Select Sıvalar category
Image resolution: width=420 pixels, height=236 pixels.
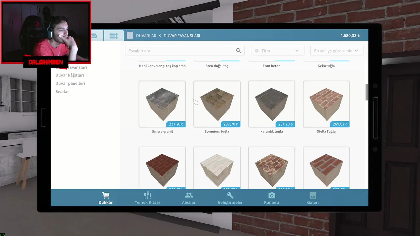click(62, 92)
